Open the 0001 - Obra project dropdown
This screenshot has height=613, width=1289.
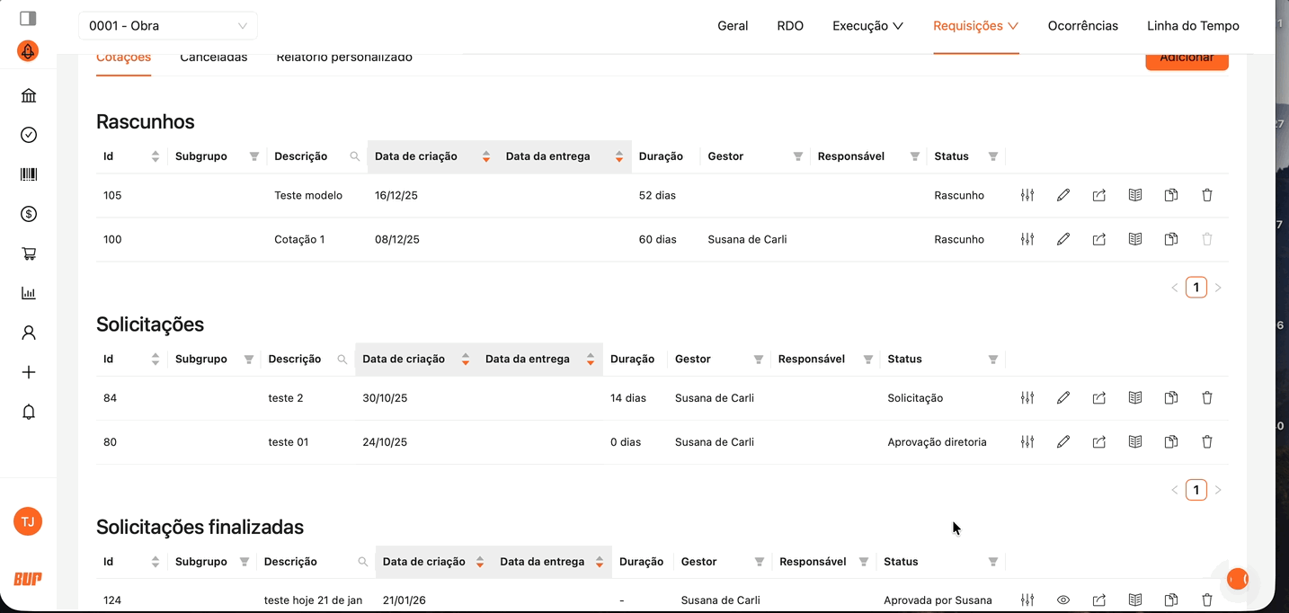(168, 26)
